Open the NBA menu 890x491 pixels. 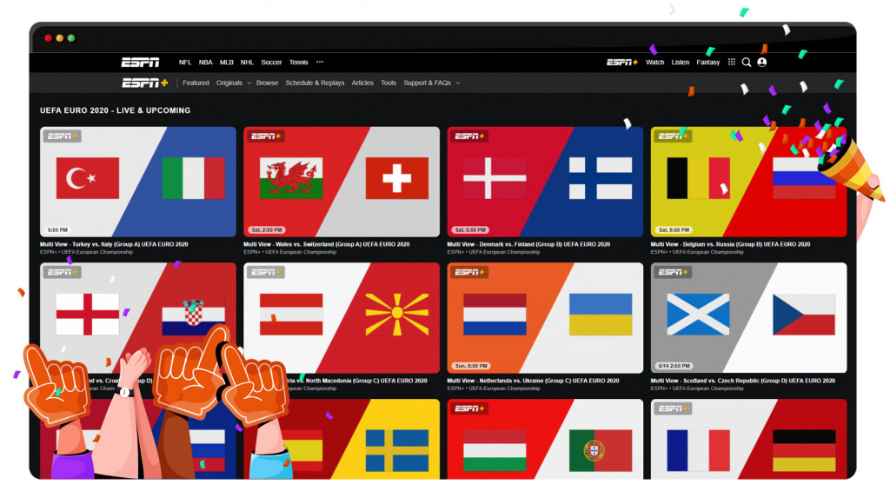205,63
